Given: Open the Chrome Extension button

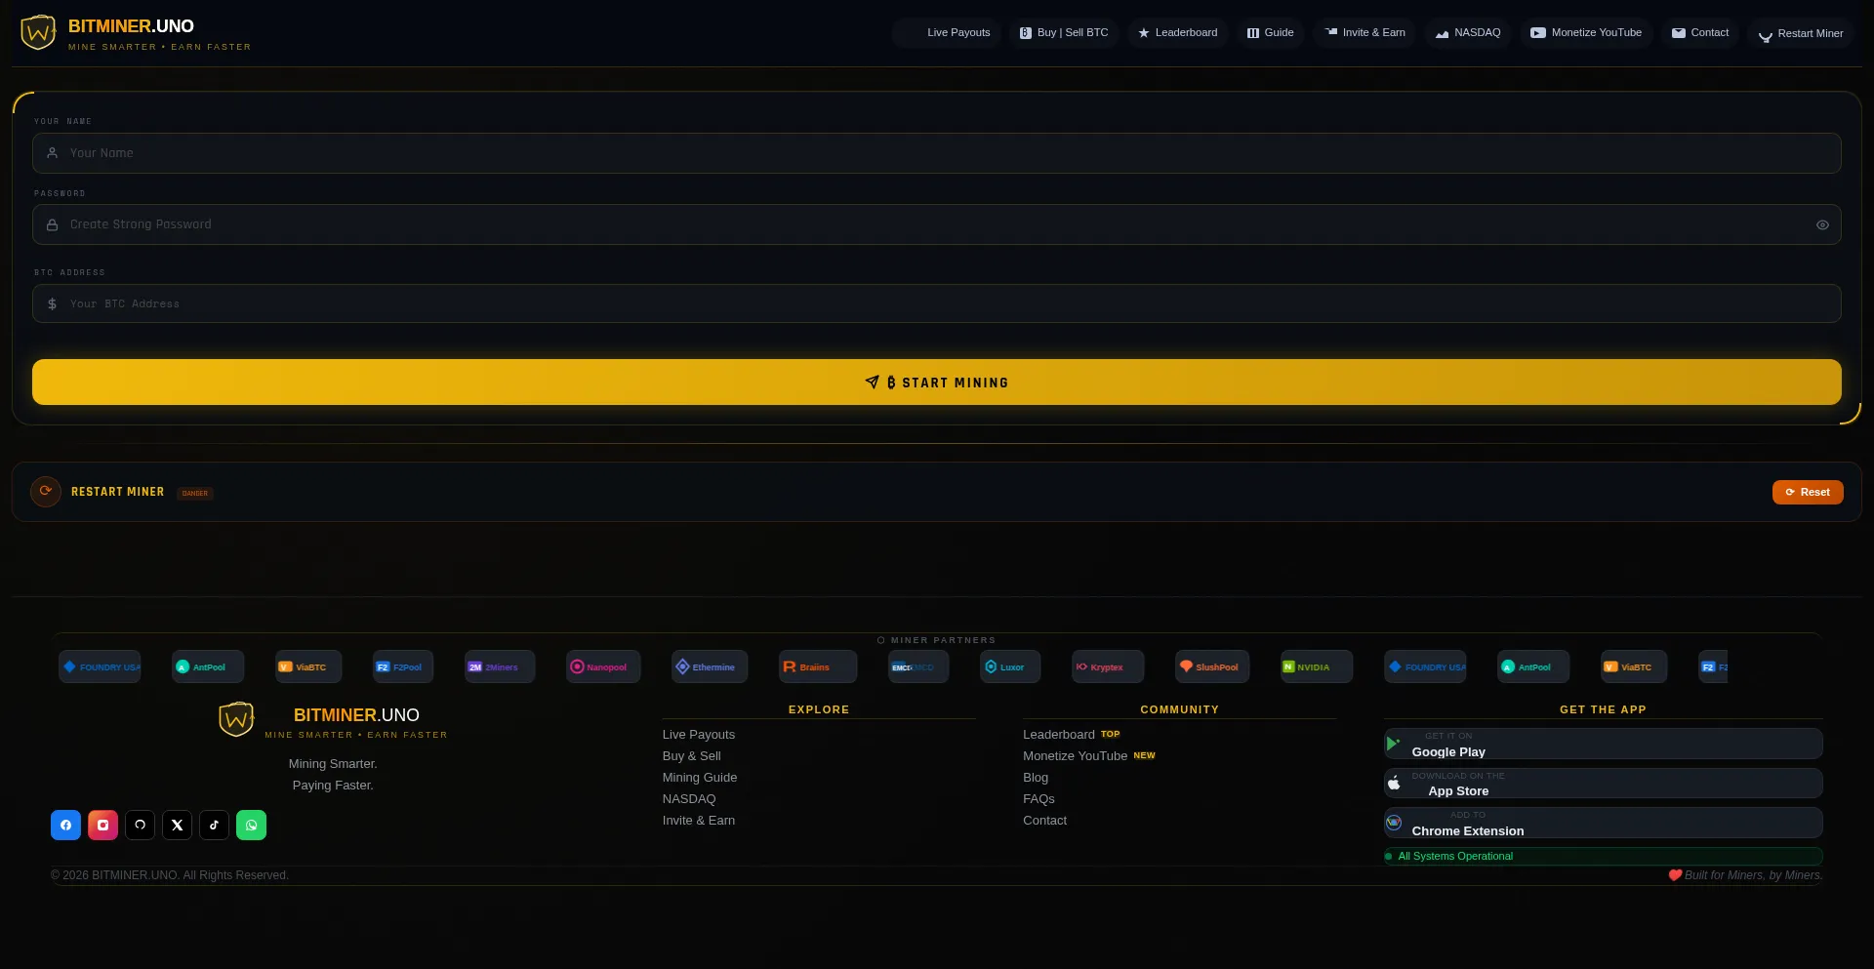Looking at the screenshot, I should (1603, 823).
